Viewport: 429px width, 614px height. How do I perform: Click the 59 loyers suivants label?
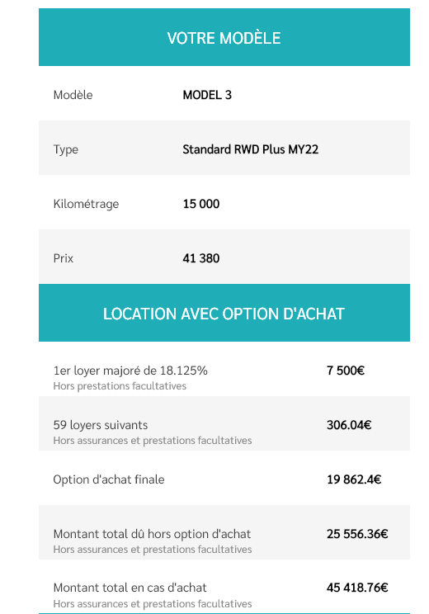pyautogui.click(x=101, y=425)
